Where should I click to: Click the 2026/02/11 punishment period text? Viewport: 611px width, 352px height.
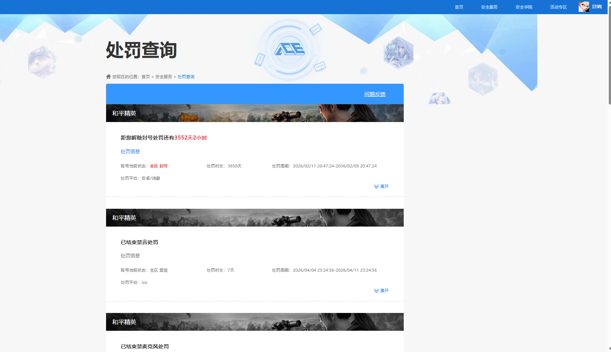tap(324, 166)
